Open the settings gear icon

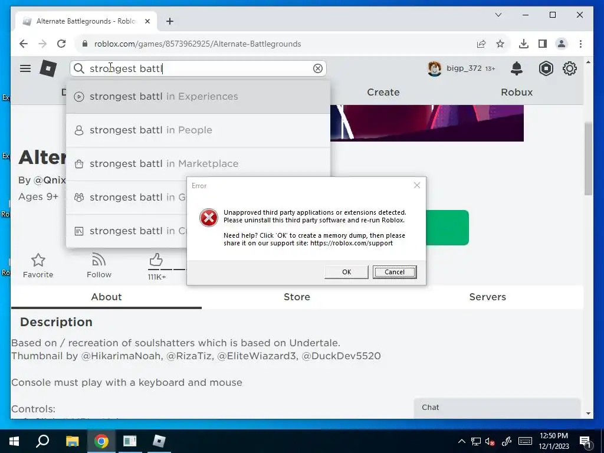click(x=569, y=68)
